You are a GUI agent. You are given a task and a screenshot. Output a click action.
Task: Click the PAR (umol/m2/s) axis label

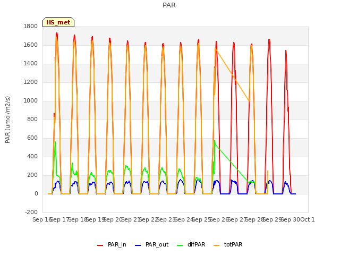7,120
